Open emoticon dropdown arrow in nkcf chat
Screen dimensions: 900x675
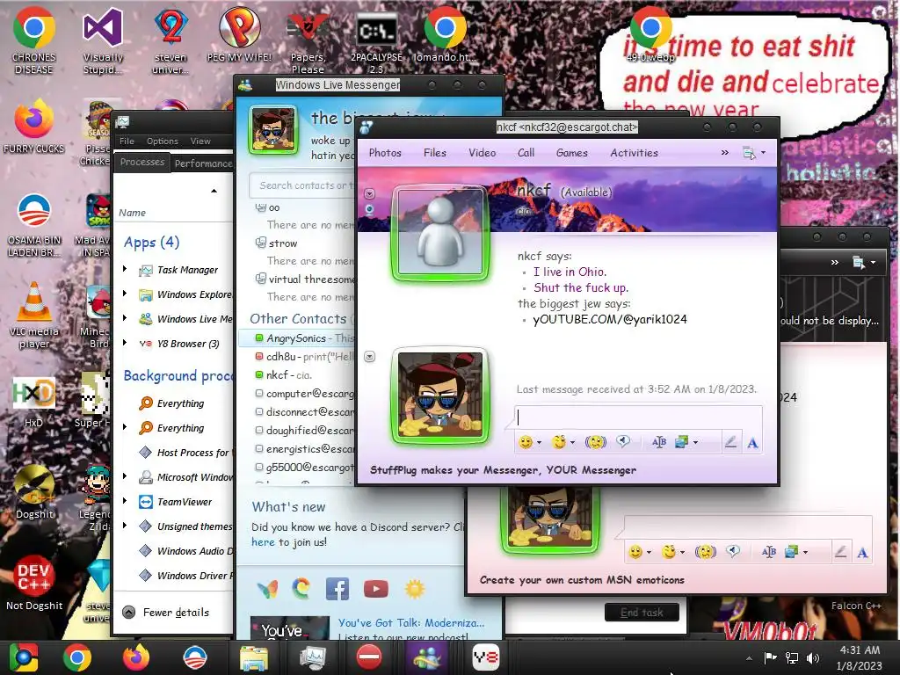coord(539,443)
